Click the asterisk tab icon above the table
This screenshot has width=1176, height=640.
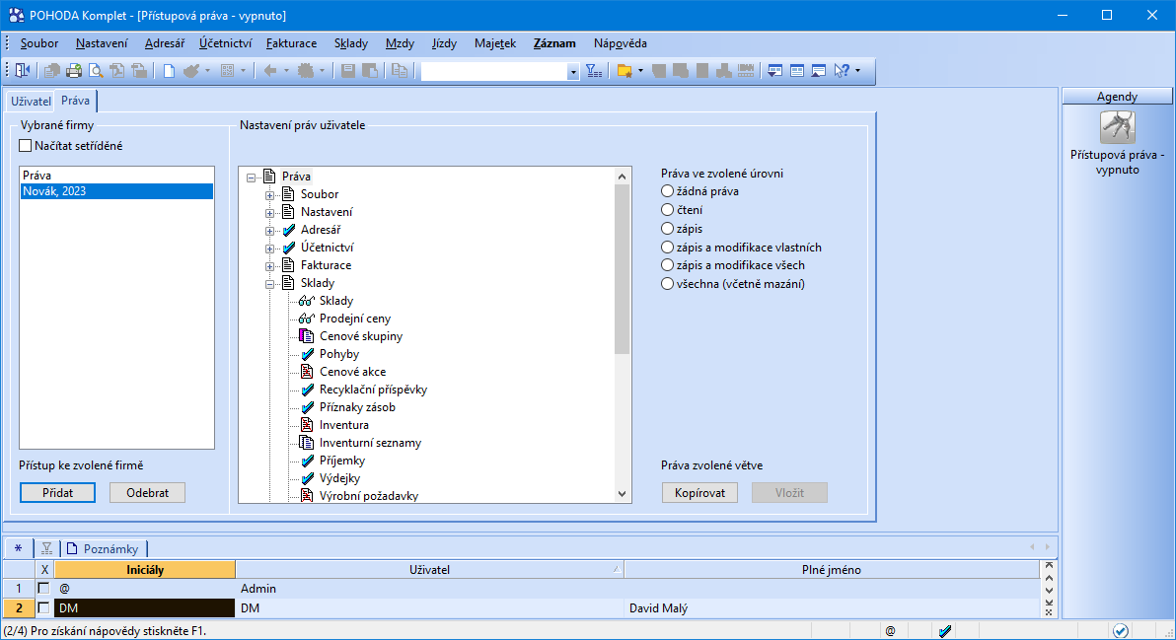click(x=18, y=548)
